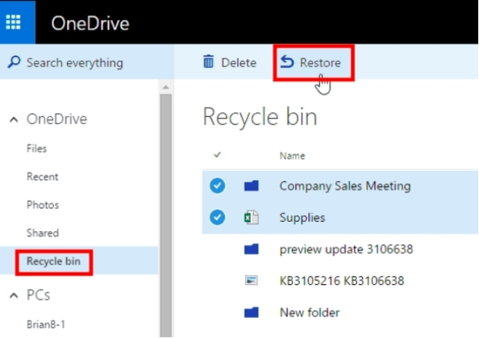Click the Restore arrow icon

coord(287,62)
